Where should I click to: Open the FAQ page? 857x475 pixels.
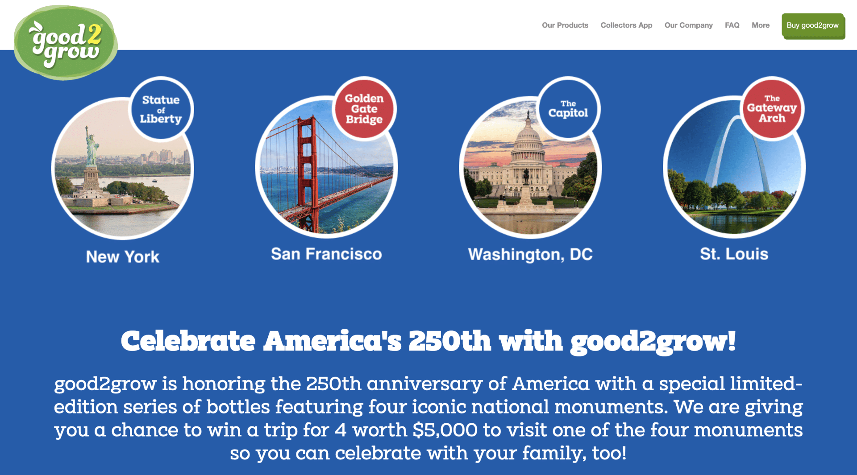[x=732, y=25]
